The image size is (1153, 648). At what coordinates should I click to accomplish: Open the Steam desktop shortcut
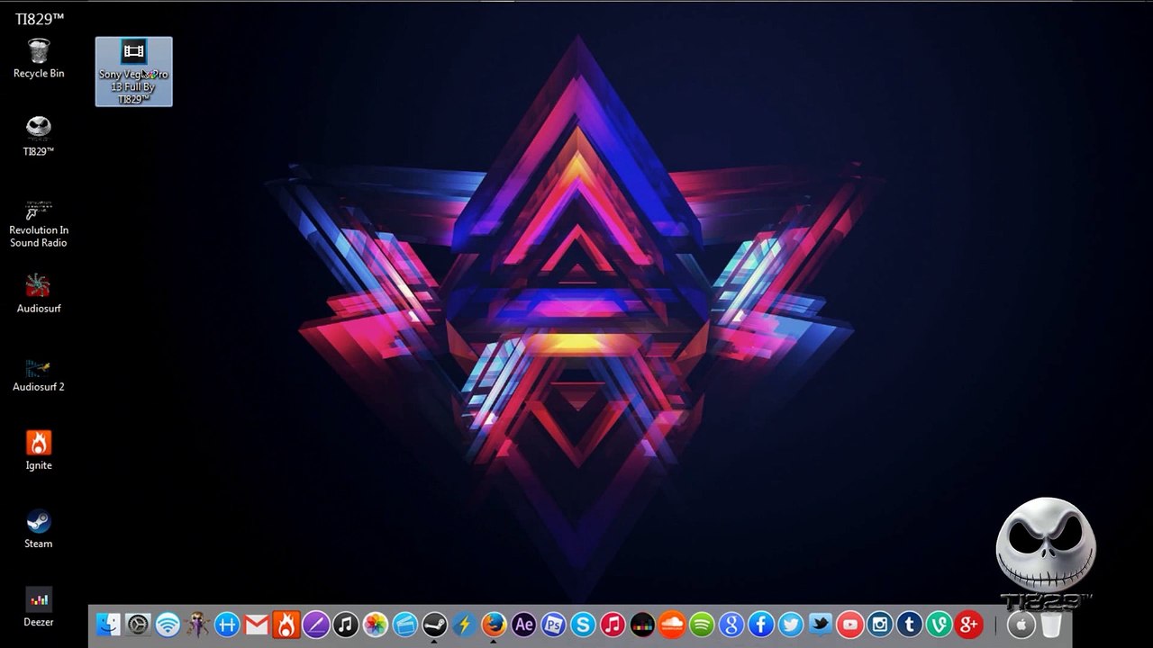click(x=39, y=528)
